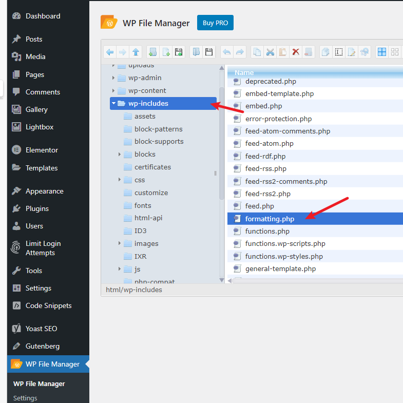The width and height of the screenshot is (403, 403).
Task: Open the Elementor menu
Action: point(48,150)
